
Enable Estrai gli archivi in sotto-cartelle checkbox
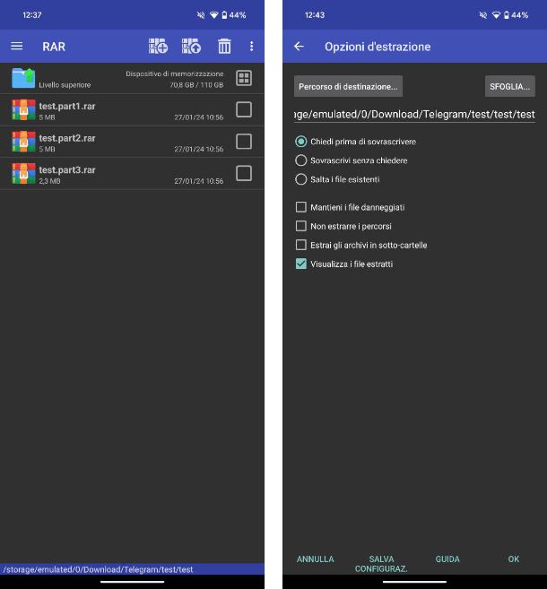[x=301, y=245]
